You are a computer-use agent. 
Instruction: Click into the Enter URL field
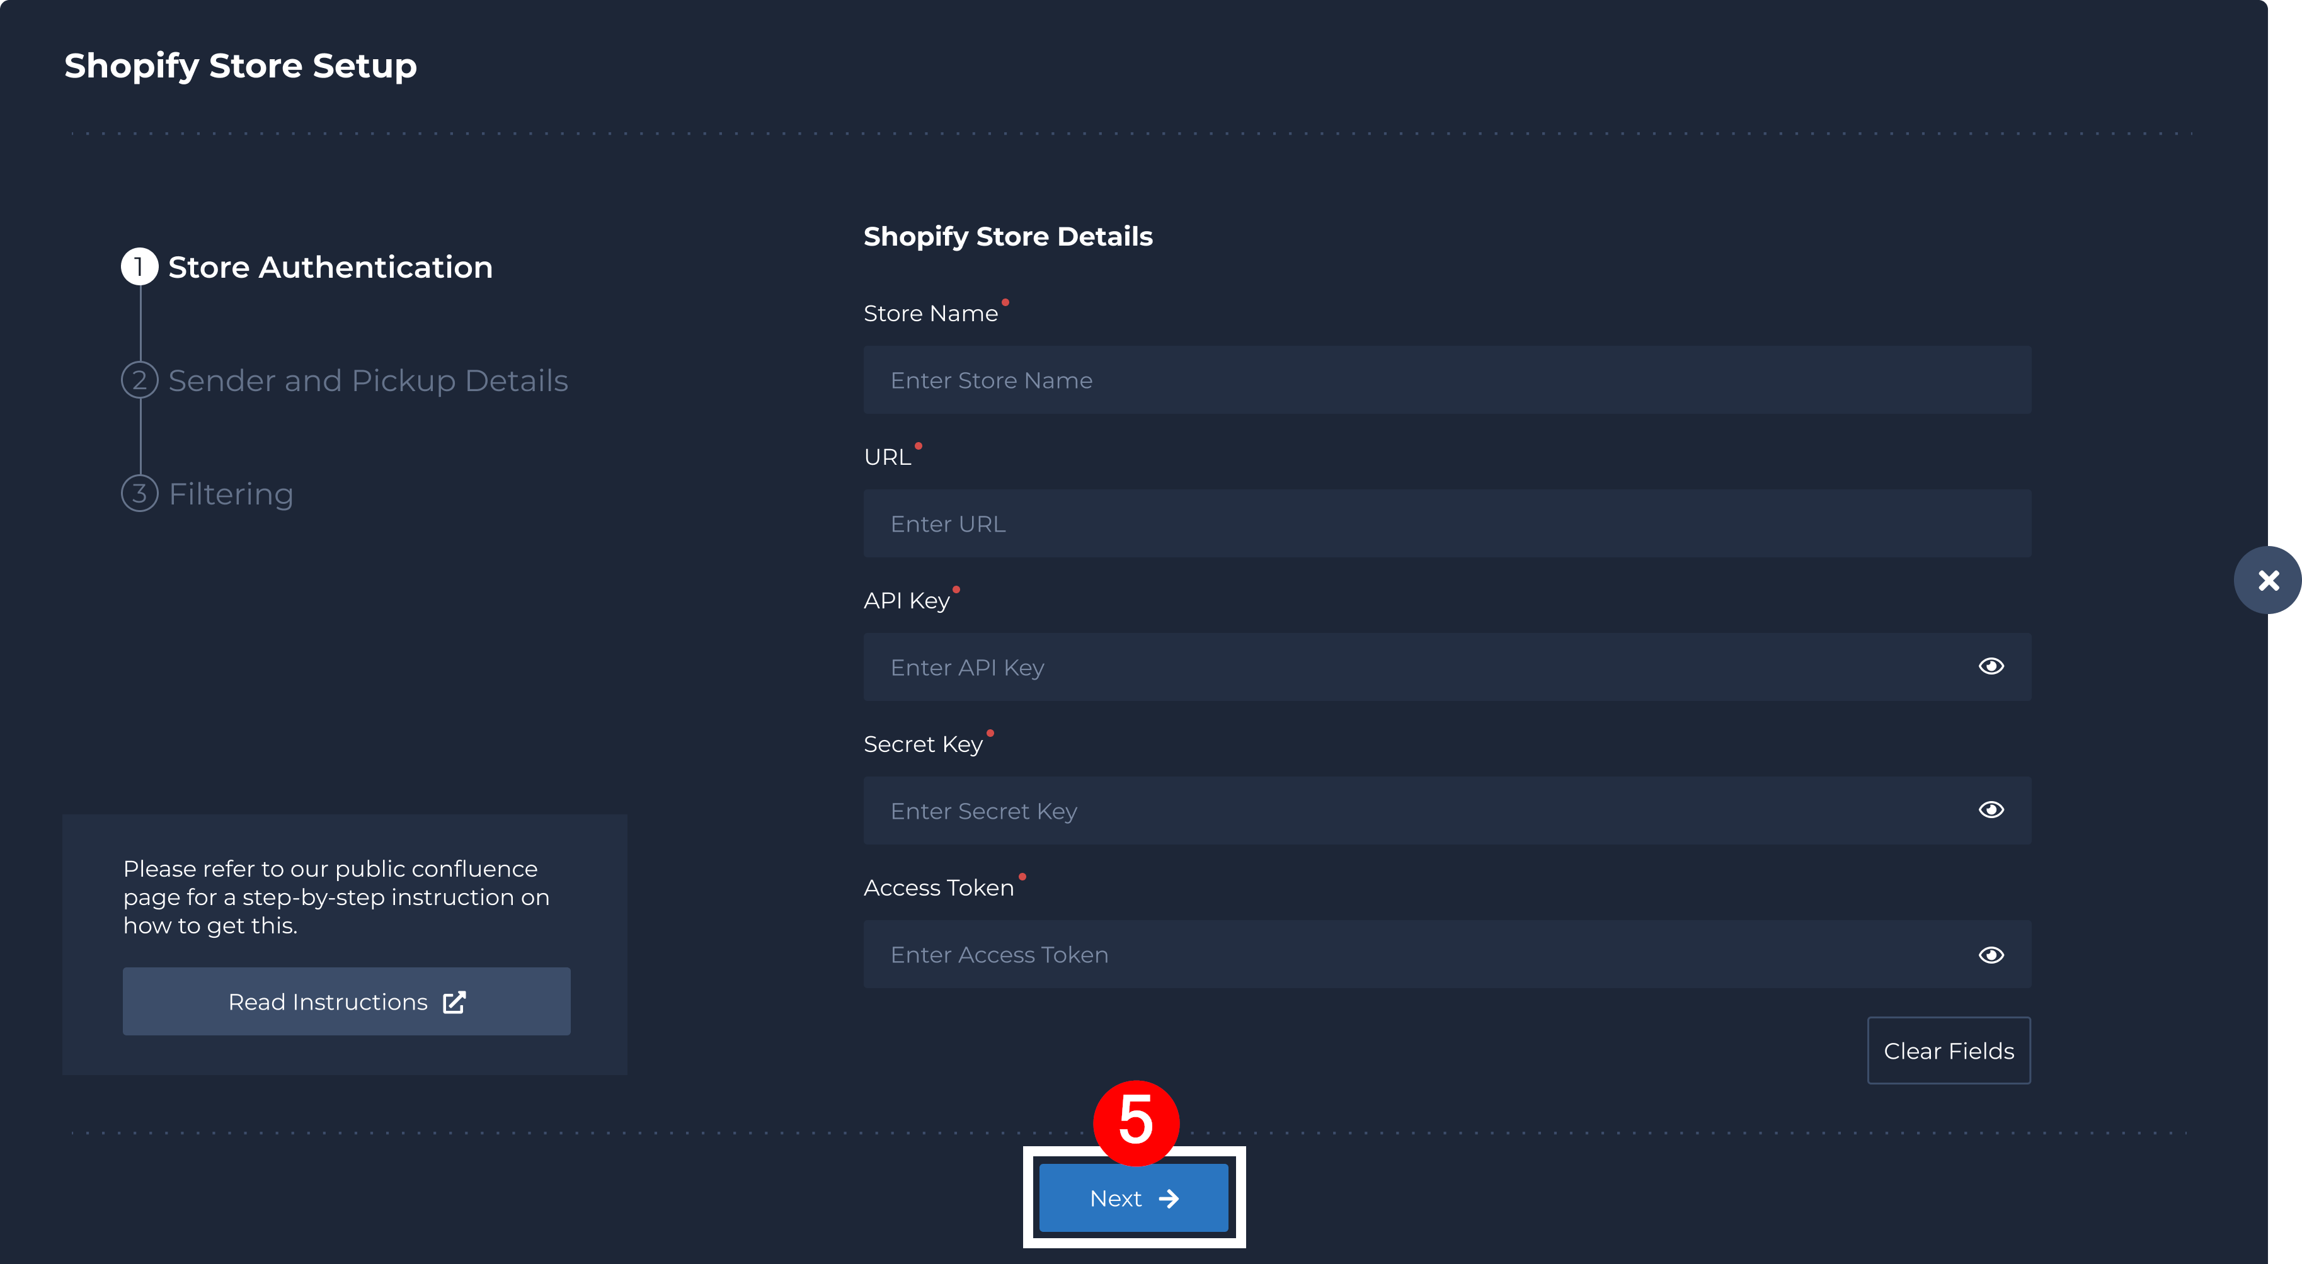click(1447, 523)
